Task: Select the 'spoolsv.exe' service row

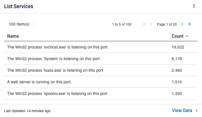Action: point(57,93)
